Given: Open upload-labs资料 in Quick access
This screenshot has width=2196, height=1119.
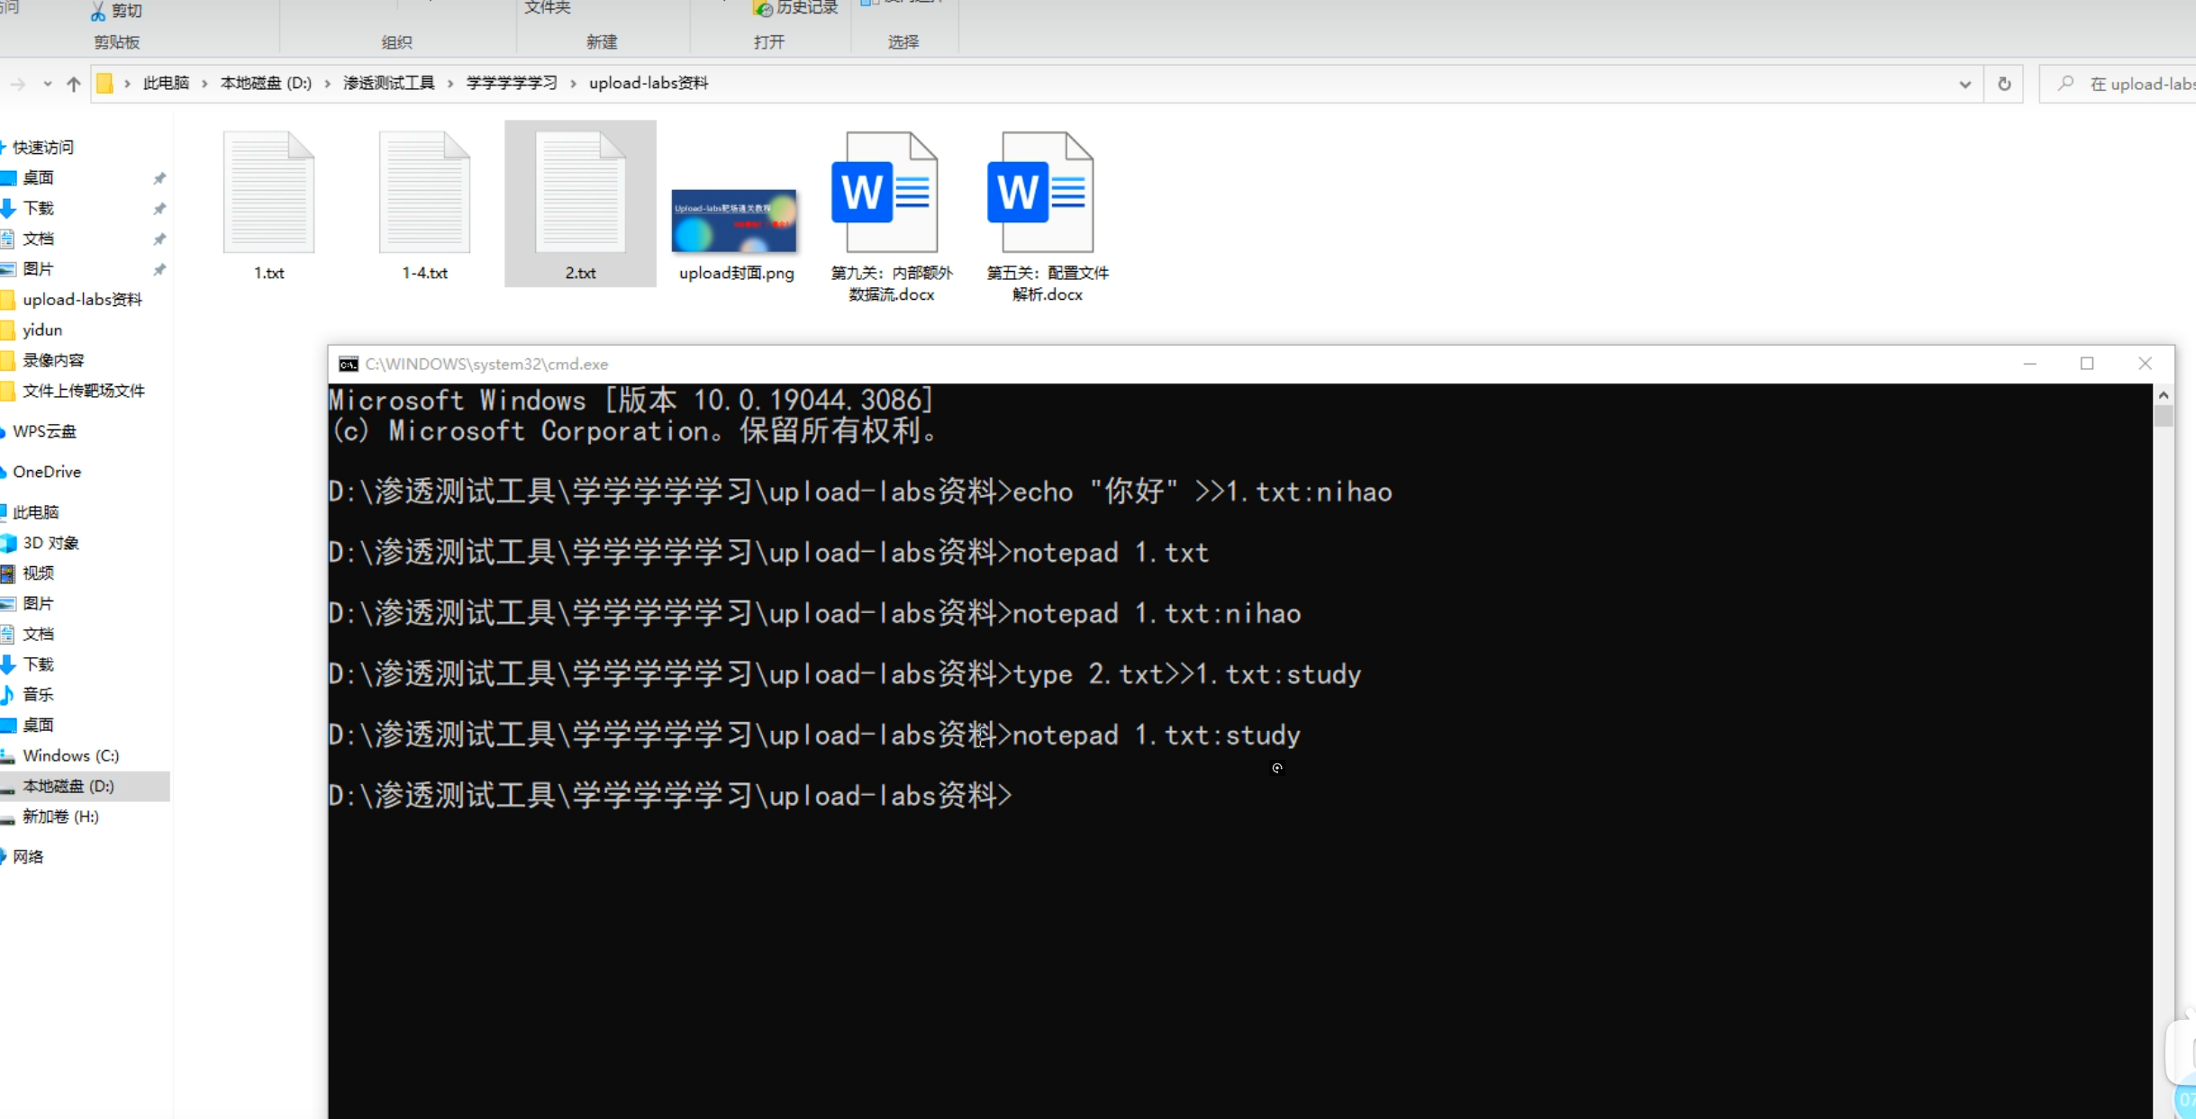Looking at the screenshot, I should 82,300.
